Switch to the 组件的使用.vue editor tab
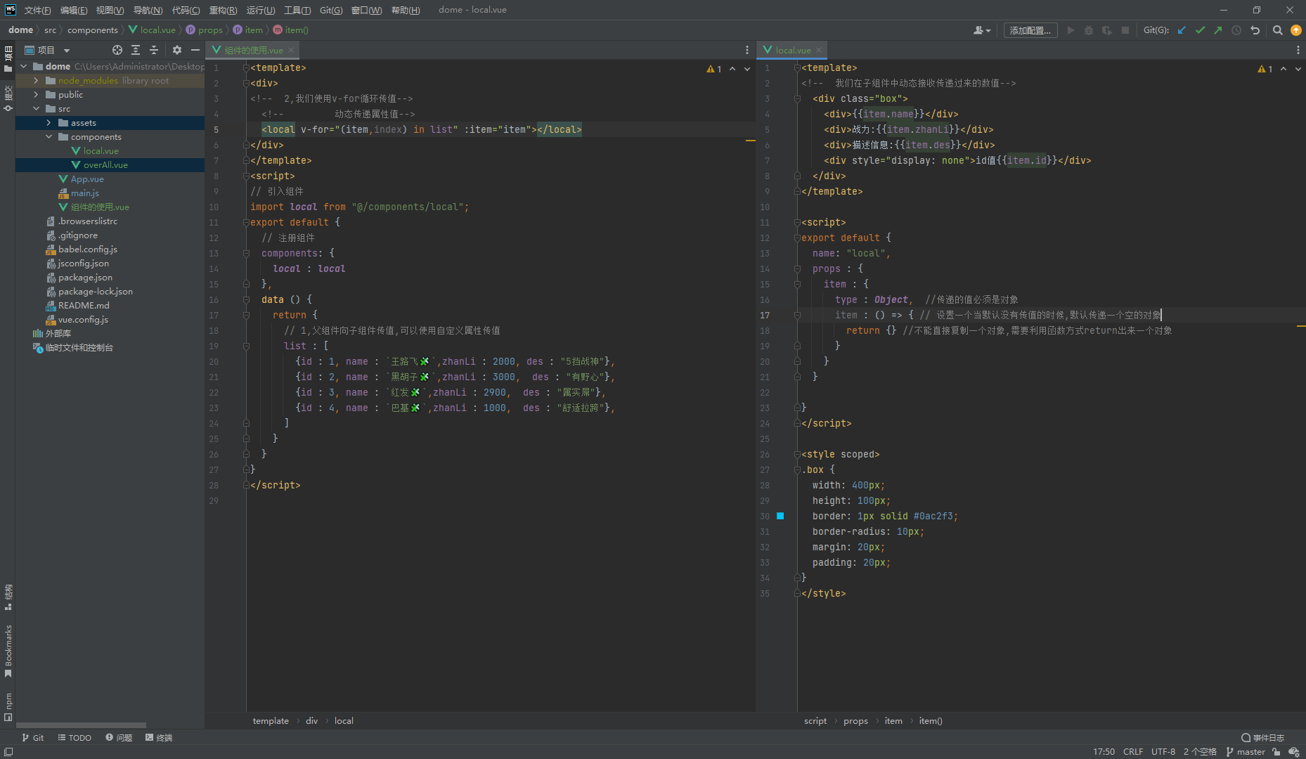1306x759 pixels. pyautogui.click(x=253, y=50)
